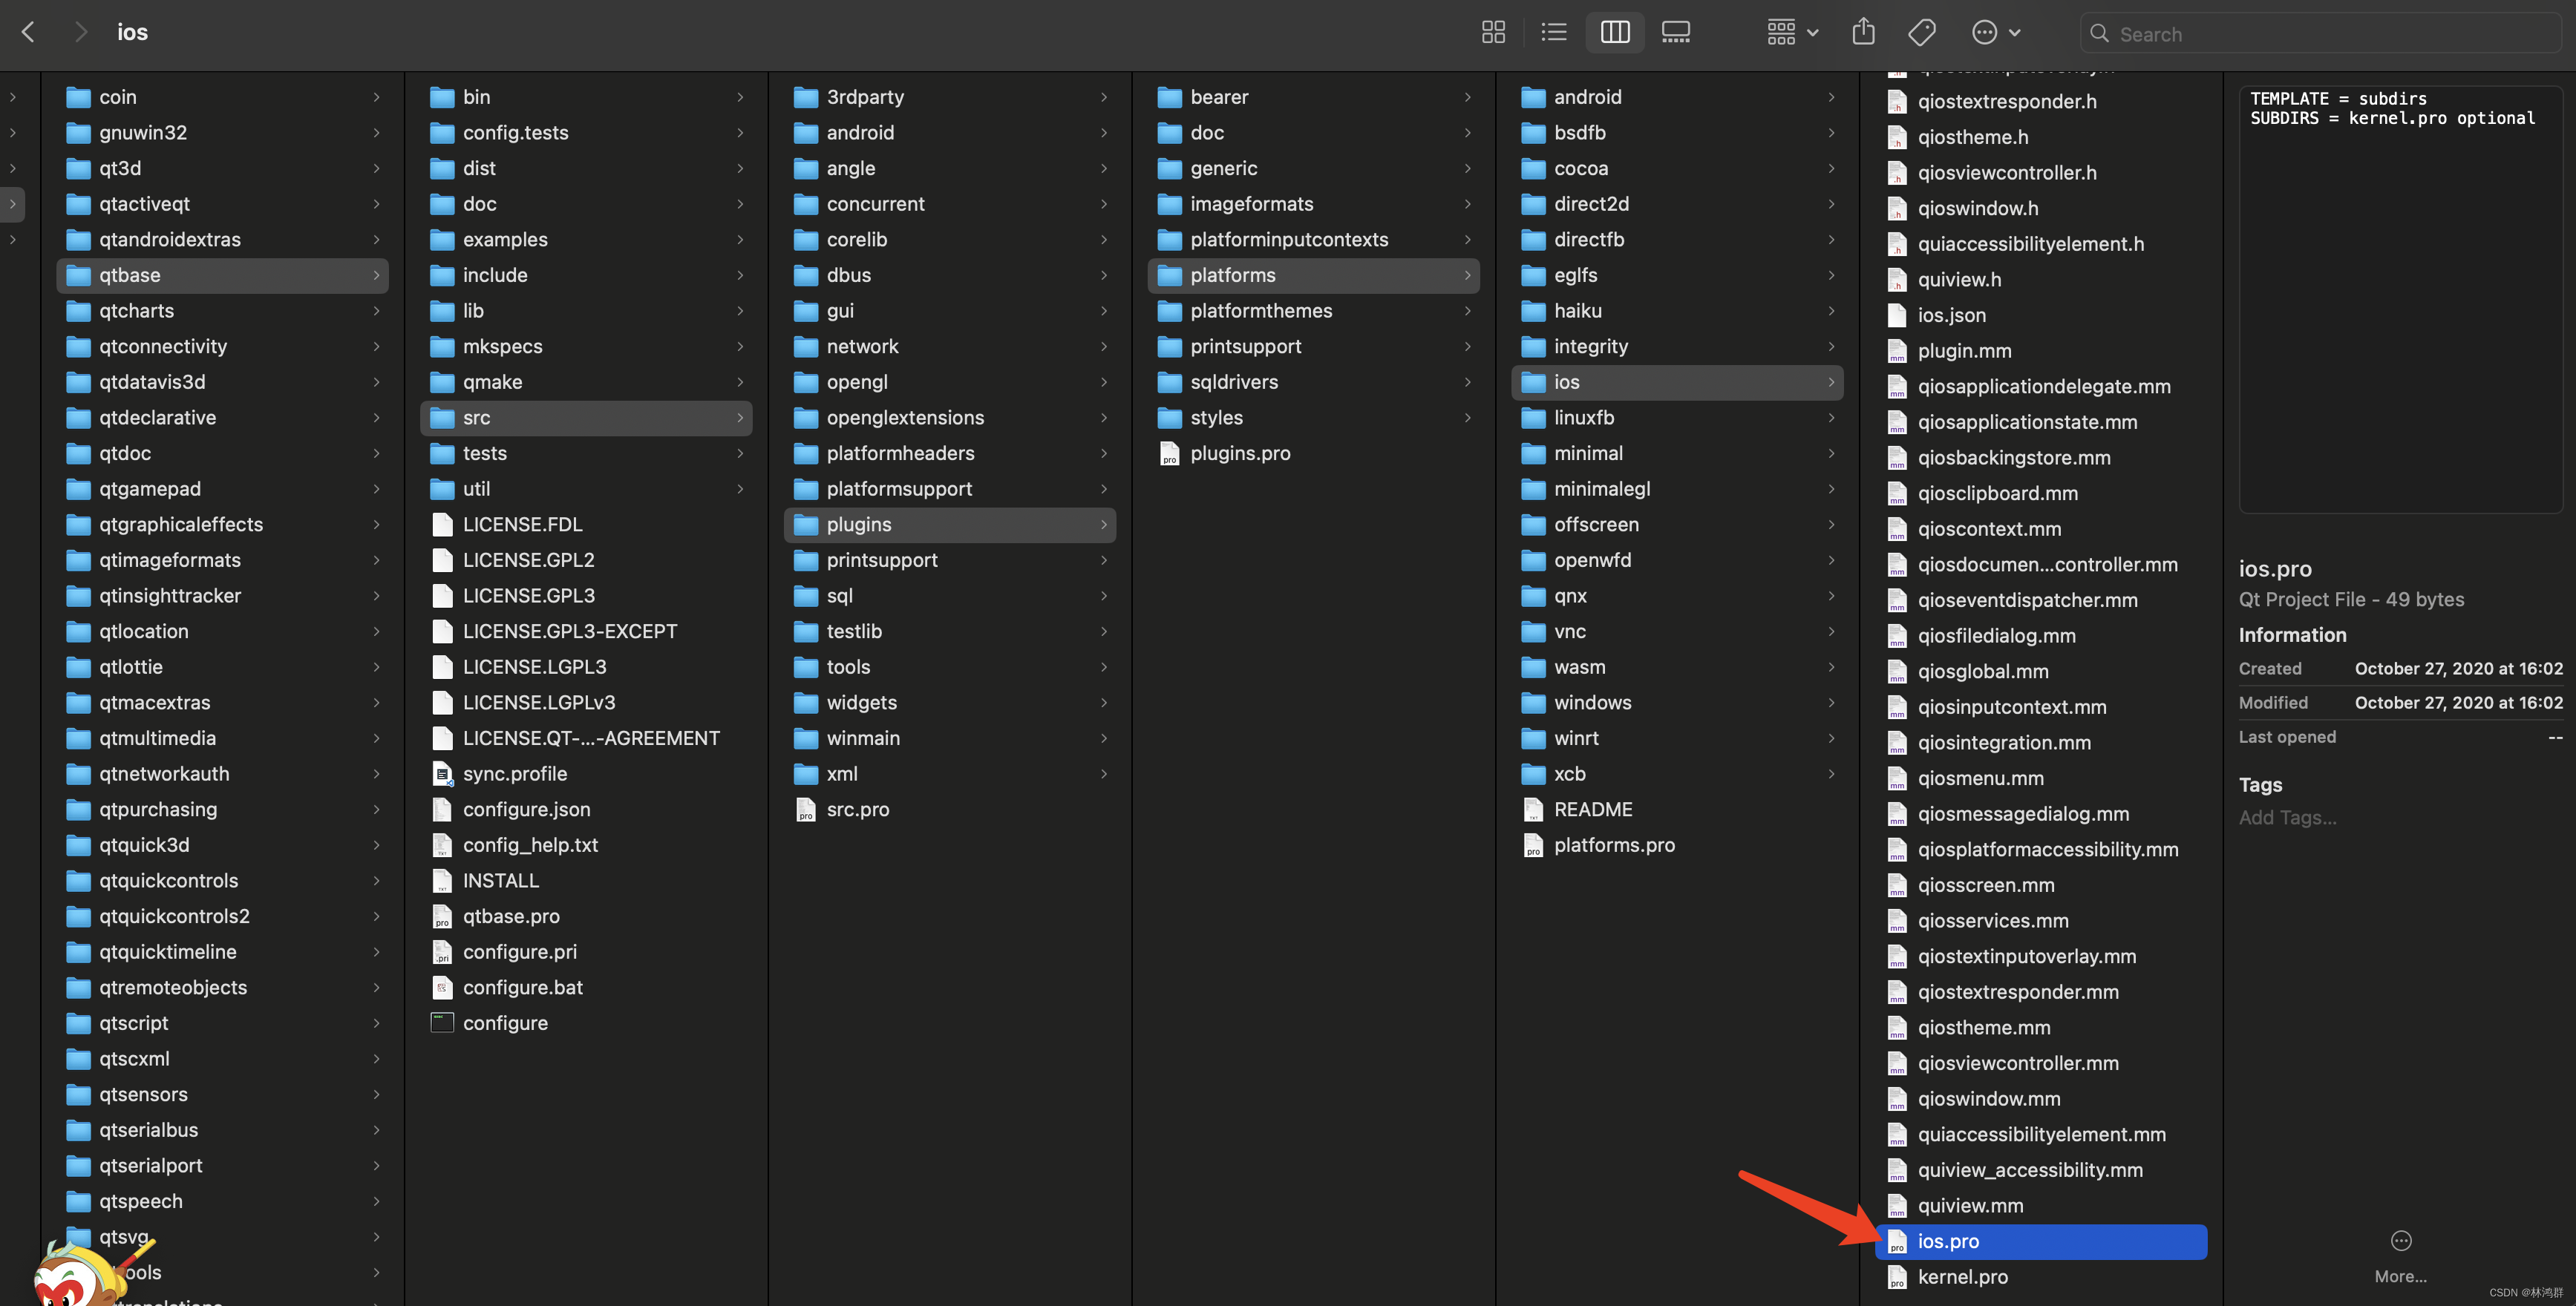Viewport: 2576px width, 1306px height.
Task: Select the qiosapplicationdelegate.mm file
Action: [x=2040, y=387]
